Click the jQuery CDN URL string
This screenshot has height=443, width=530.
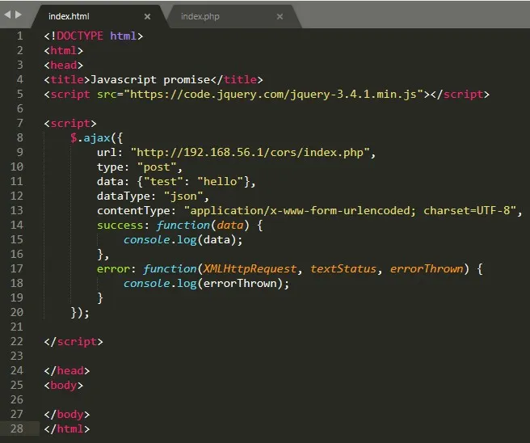[274, 95]
